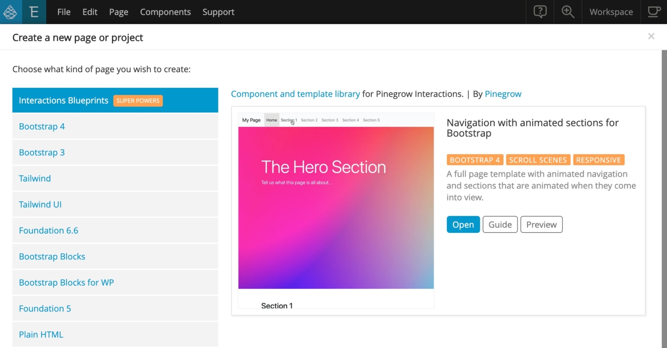
Task: Open the Component and template library link
Action: (295, 93)
